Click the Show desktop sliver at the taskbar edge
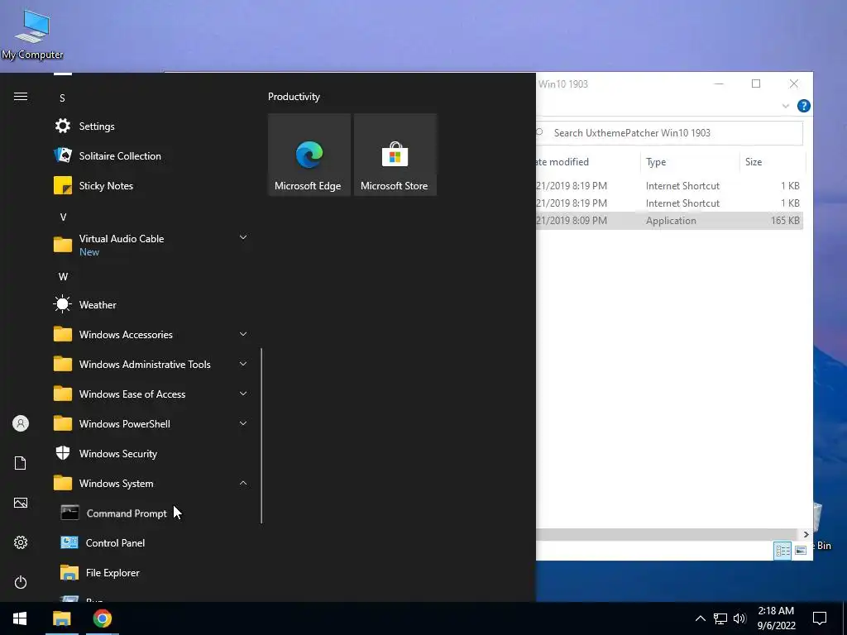This screenshot has width=847, height=635. tap(845, 618)
